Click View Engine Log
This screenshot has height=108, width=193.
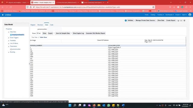click(x=78, y=33)
